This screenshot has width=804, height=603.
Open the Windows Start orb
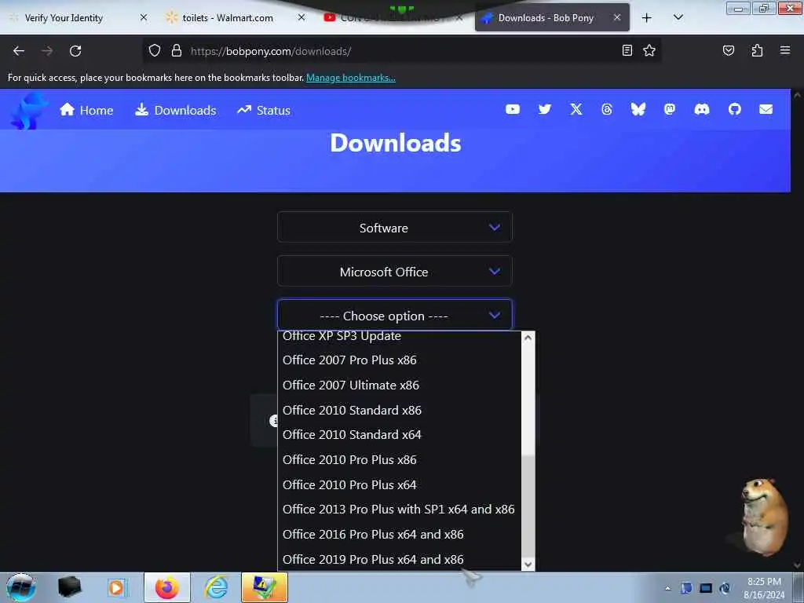point(20,587)
